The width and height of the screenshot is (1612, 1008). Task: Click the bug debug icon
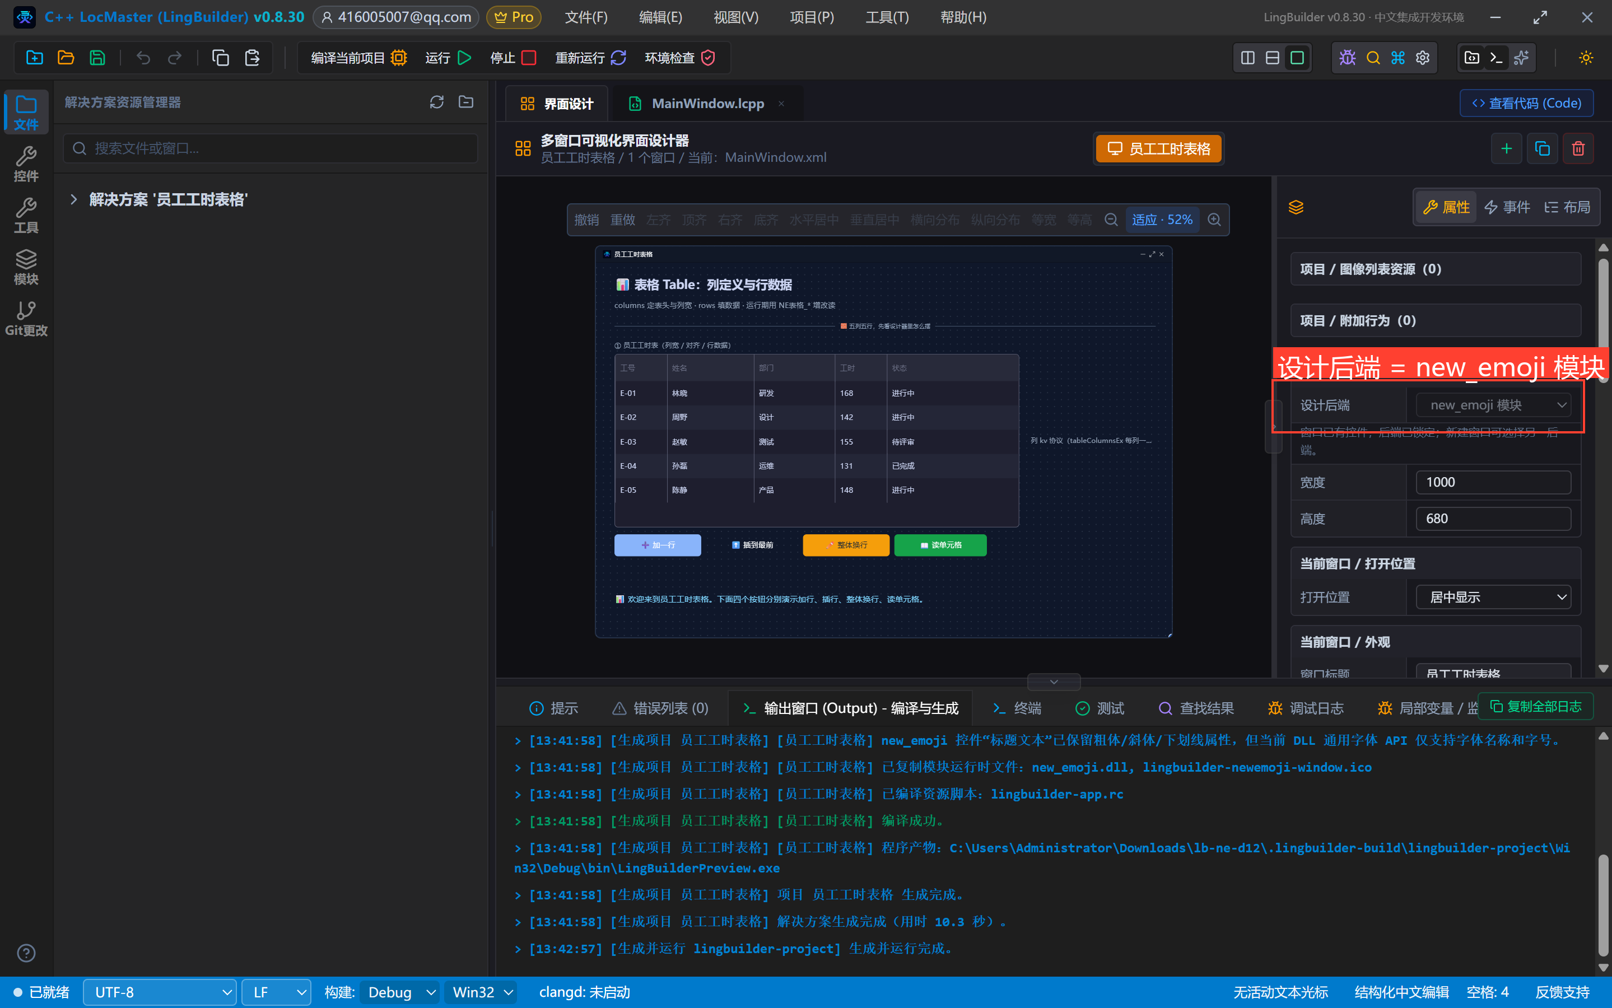(x=1347, y=58)
